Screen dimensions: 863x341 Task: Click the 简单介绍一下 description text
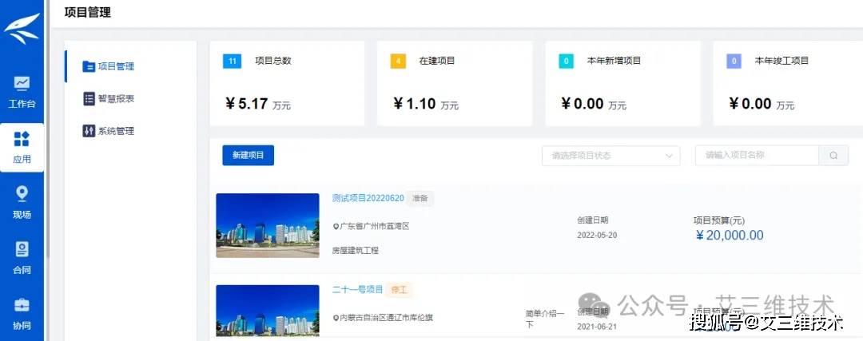[545, 319]
